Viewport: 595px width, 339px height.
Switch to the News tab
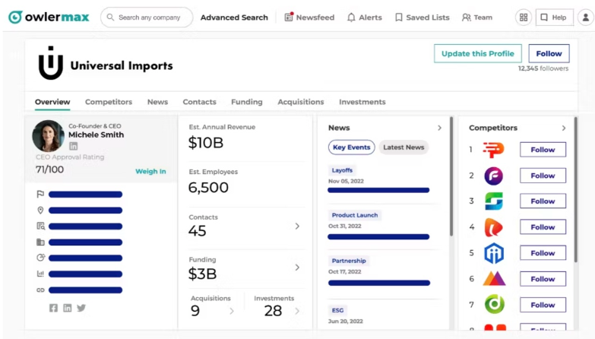point(157,102)
